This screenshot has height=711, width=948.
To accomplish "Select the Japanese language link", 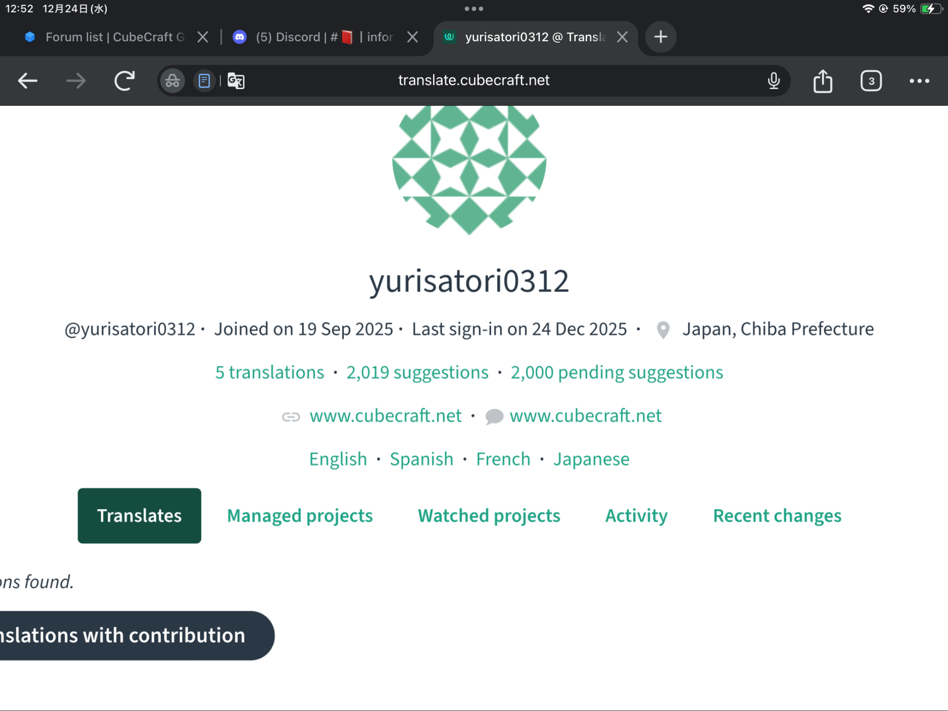I will (592, 459).
